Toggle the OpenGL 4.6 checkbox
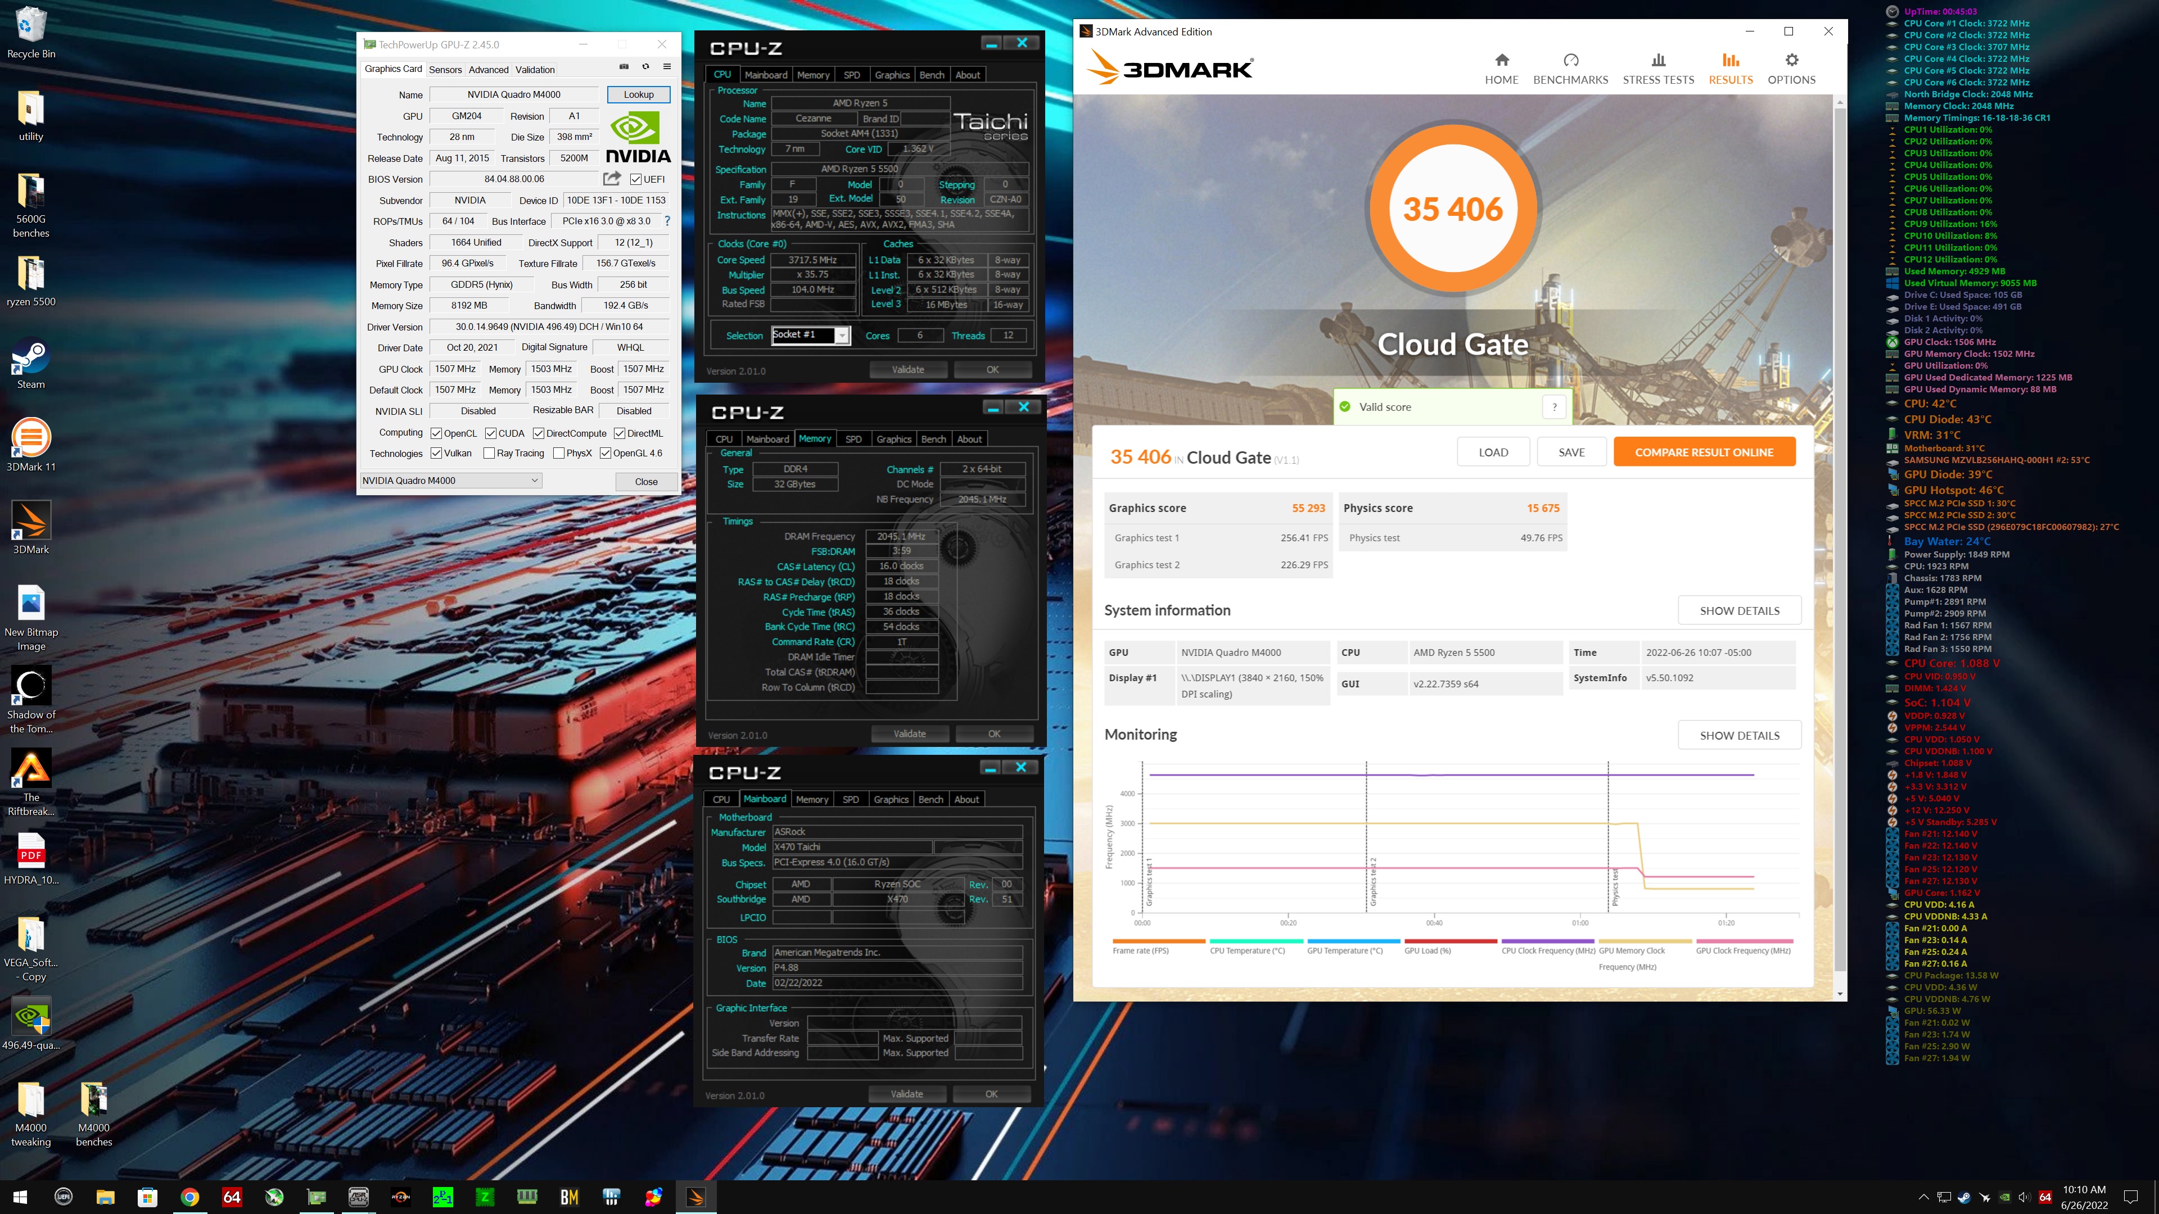Viewport: 2159px width, 1214px height. pyautogui.click(x=605, y=453)
